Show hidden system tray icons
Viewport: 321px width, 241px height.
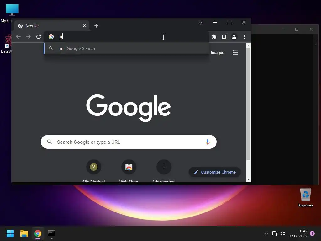tap(266, 233)
